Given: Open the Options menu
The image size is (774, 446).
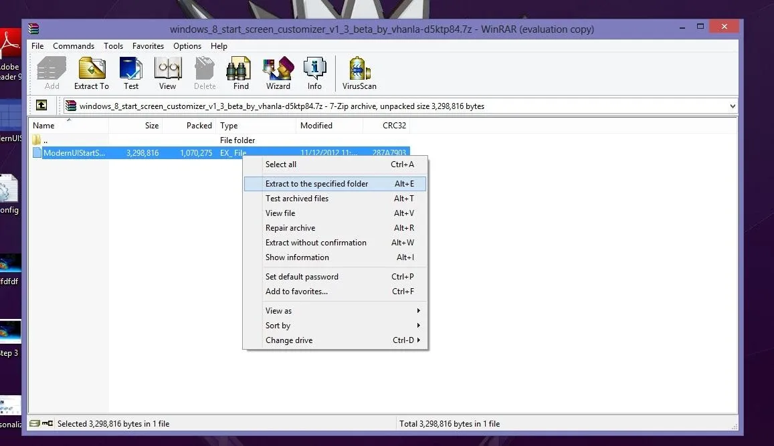Looking at the screenshot, I should (x=187, y=46).
